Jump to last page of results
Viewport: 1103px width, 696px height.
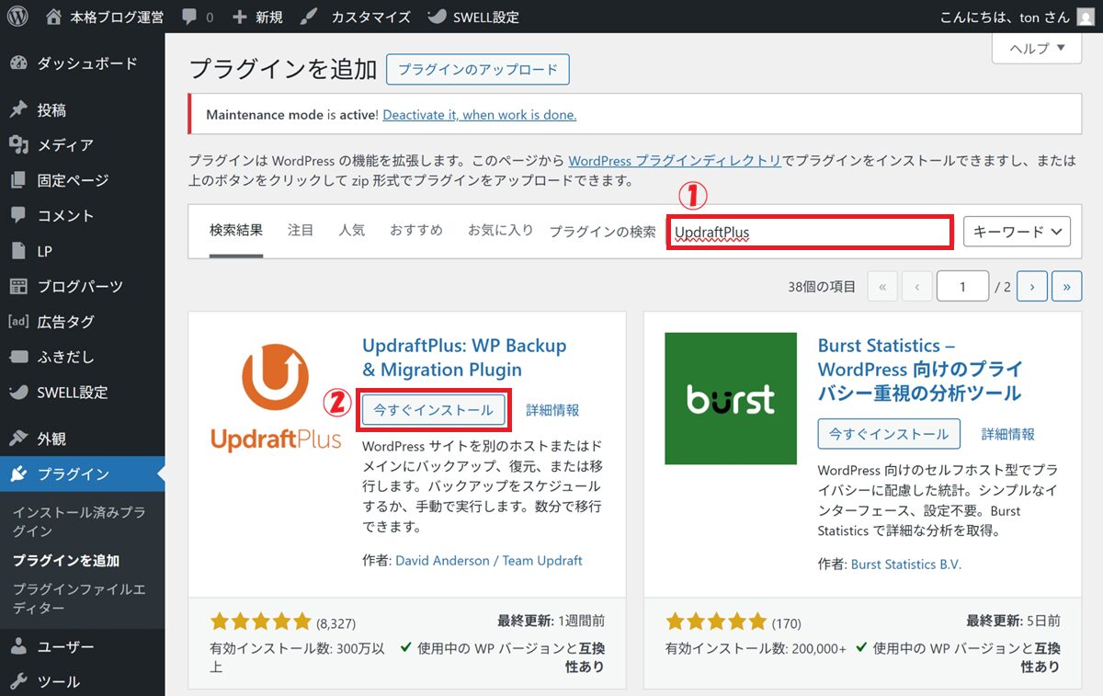[x=1066, y=287]
